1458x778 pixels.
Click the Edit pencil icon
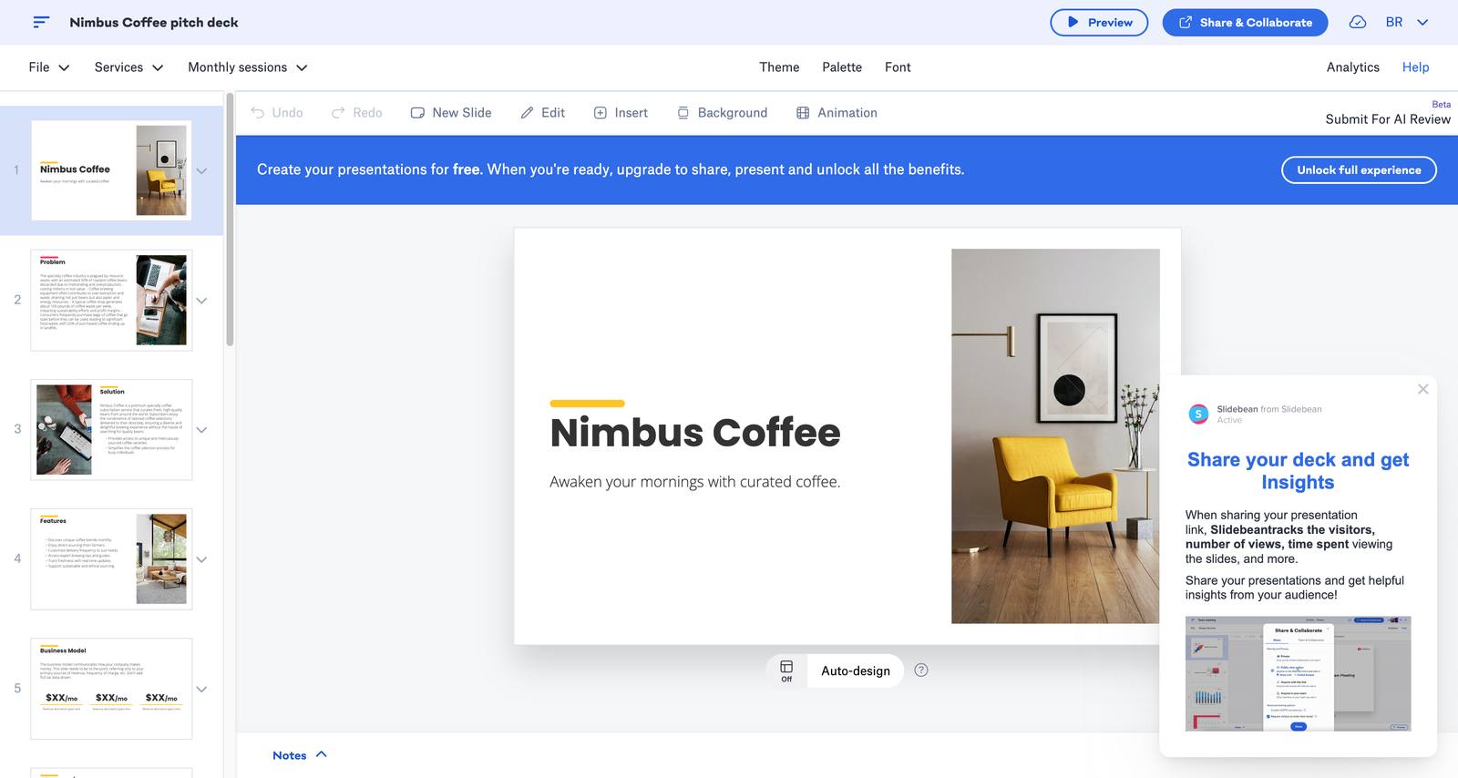point(527,113)
